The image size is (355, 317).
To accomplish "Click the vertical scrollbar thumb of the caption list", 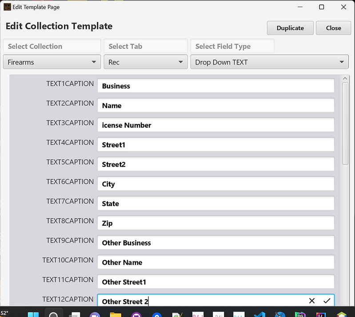I will coord(345,124).
